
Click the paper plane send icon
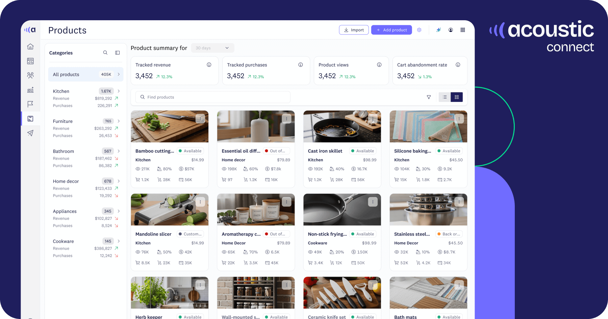point(30,133)
